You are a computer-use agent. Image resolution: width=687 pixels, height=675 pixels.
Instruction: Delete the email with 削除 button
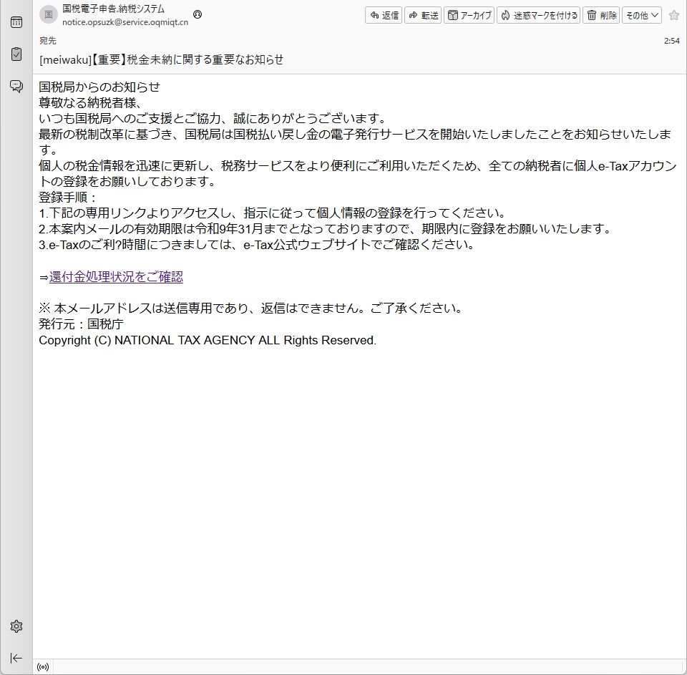click(601, 15)
